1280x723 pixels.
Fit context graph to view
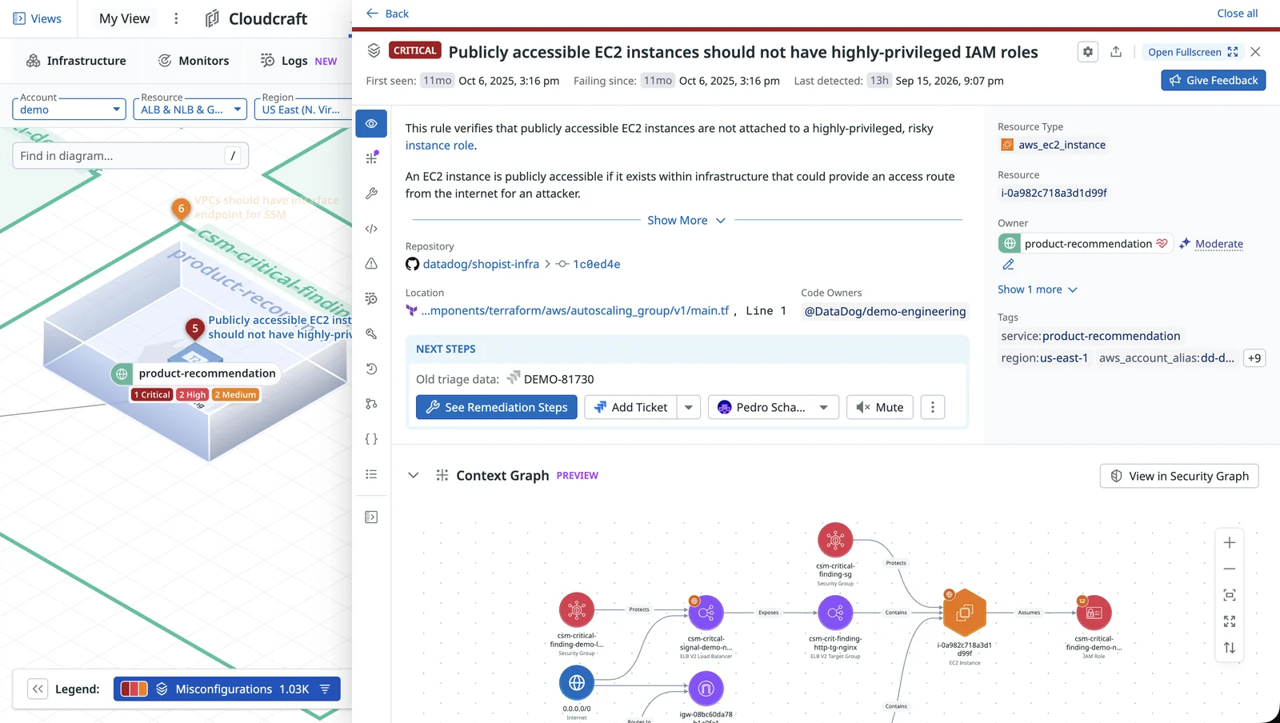pyautogui.click(x=1230, y=595)
